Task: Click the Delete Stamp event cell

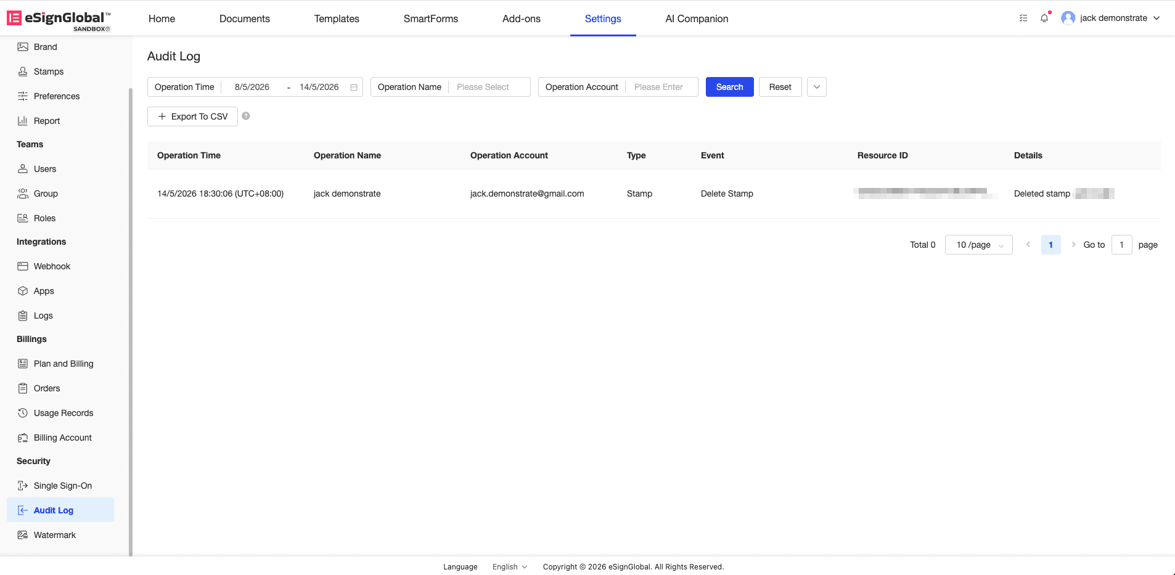Action: click(727, 194)
